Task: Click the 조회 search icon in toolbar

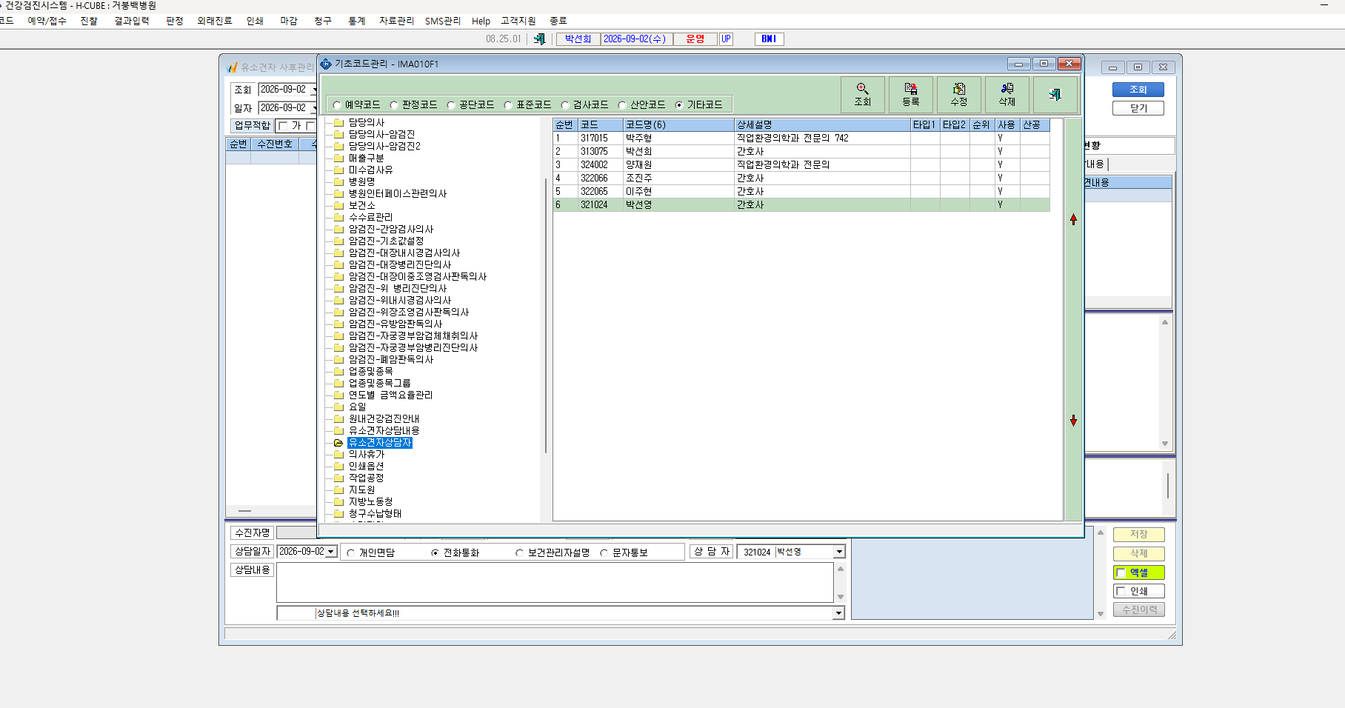Action: click(862, 95)
